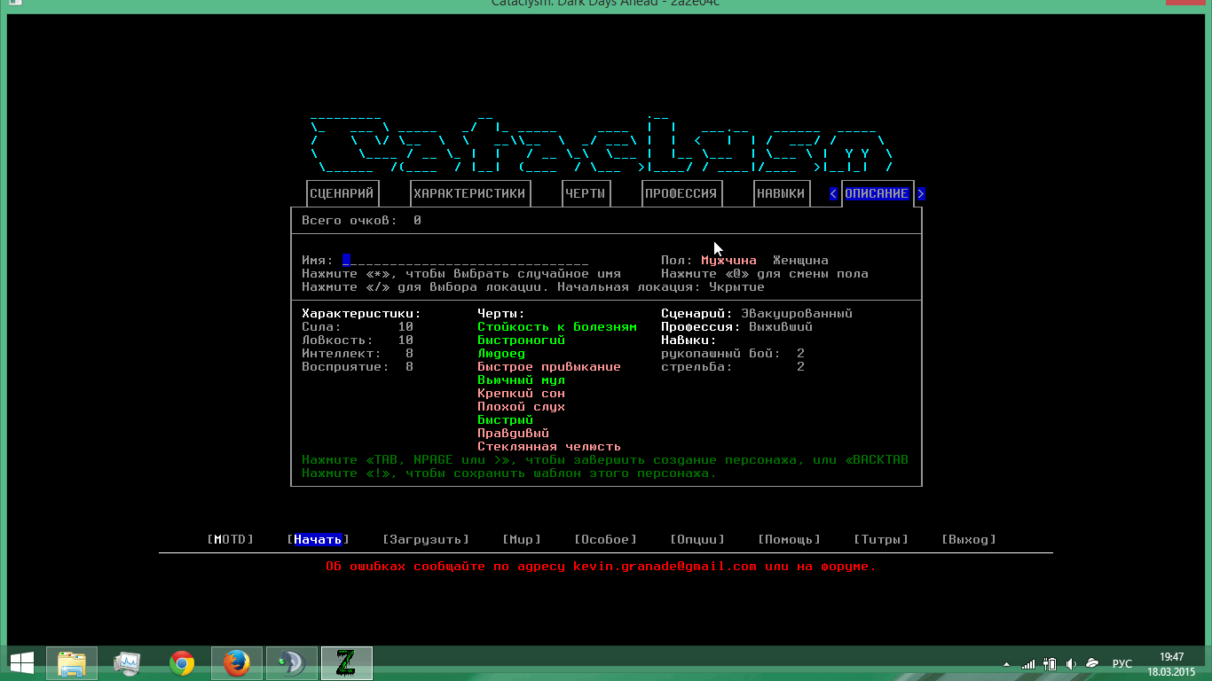1212x681 pixels.
Task: Switch to the ХАРАКТЕРИСТИКИ tab
Action: tap(470, 193)
